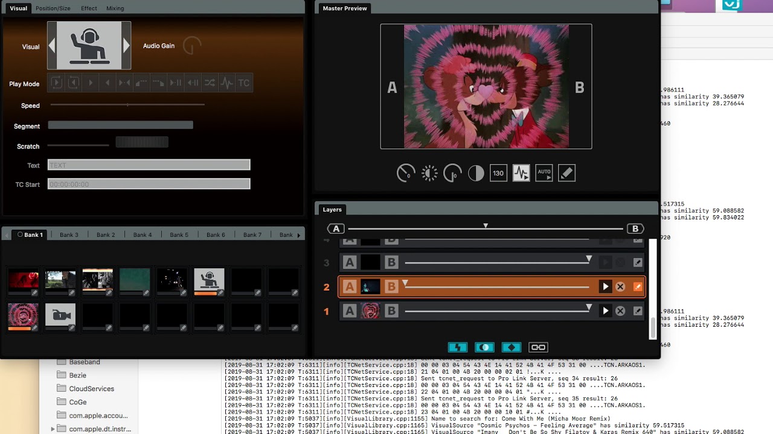Clear layer 1 with X icon
The image size is (773, 434).
point(620,311)
